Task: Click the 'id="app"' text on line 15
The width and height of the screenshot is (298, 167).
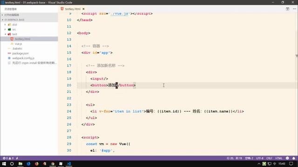Action: click(x=102, y=52)
